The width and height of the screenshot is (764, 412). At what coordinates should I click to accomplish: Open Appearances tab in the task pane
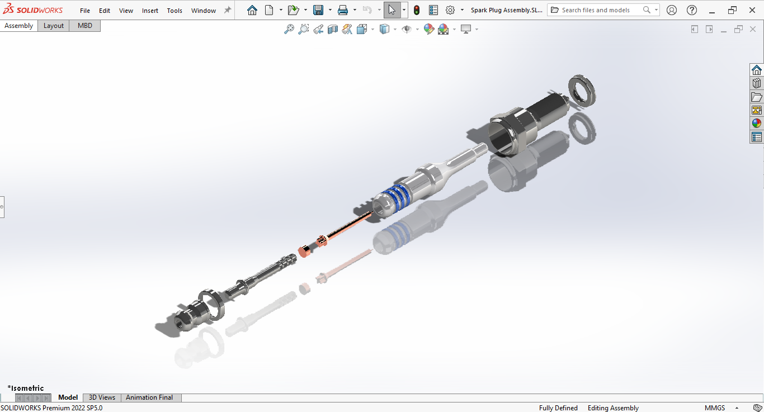(x=757, y=124)
